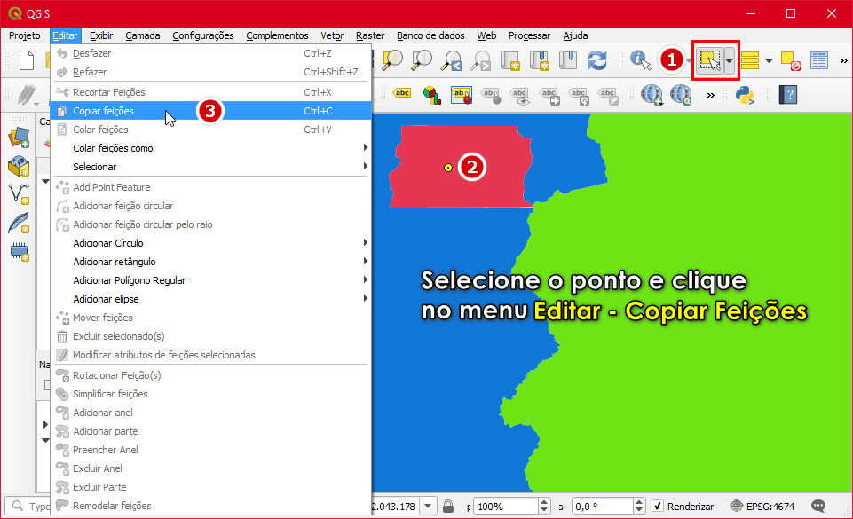
Task: Open the scale dropdown in status bar
Action: 429,506
